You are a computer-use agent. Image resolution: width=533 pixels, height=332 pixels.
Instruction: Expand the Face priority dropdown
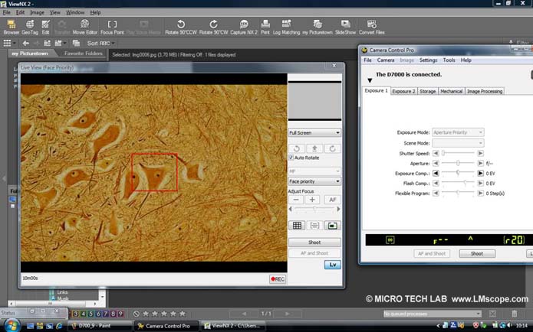314,181
